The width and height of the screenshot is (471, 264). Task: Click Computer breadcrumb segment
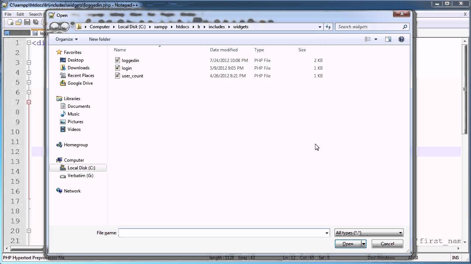click(100, 27)
